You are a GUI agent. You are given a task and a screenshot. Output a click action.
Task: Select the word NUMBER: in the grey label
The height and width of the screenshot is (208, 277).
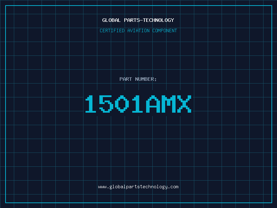point(146,79)
